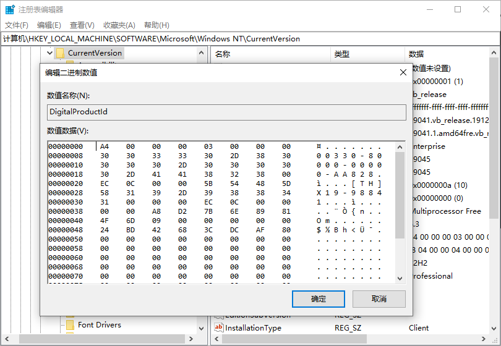Click hex editor scrollbar up arrow
Image resolution: width=501 pixels, height=346 pixels.
[x=400, y=147]
